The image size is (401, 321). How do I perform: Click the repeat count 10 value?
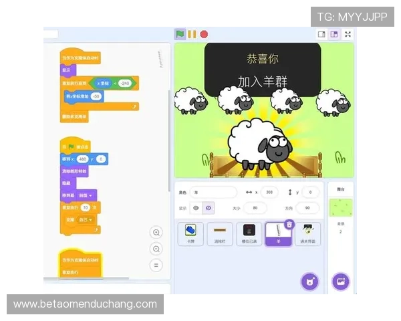[x=86, y=207]
